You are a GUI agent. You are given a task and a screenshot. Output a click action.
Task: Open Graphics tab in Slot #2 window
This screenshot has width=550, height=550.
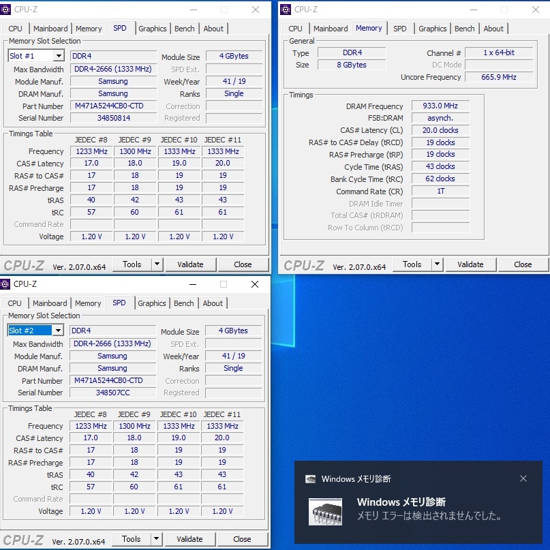151,303
